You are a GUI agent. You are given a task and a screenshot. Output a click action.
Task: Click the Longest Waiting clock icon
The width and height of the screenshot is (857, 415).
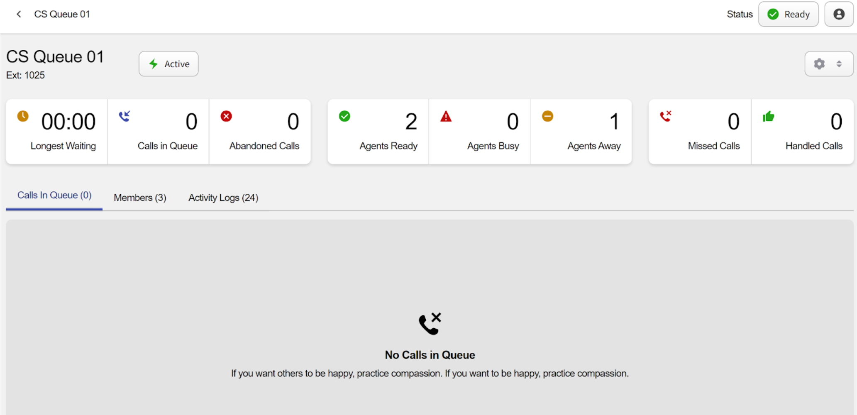click(23, 116)
